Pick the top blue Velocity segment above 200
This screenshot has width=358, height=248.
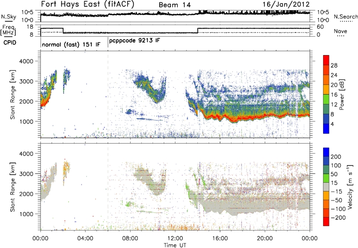click(x=326, y=152)
